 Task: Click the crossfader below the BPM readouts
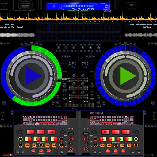(x=78, y=105)
